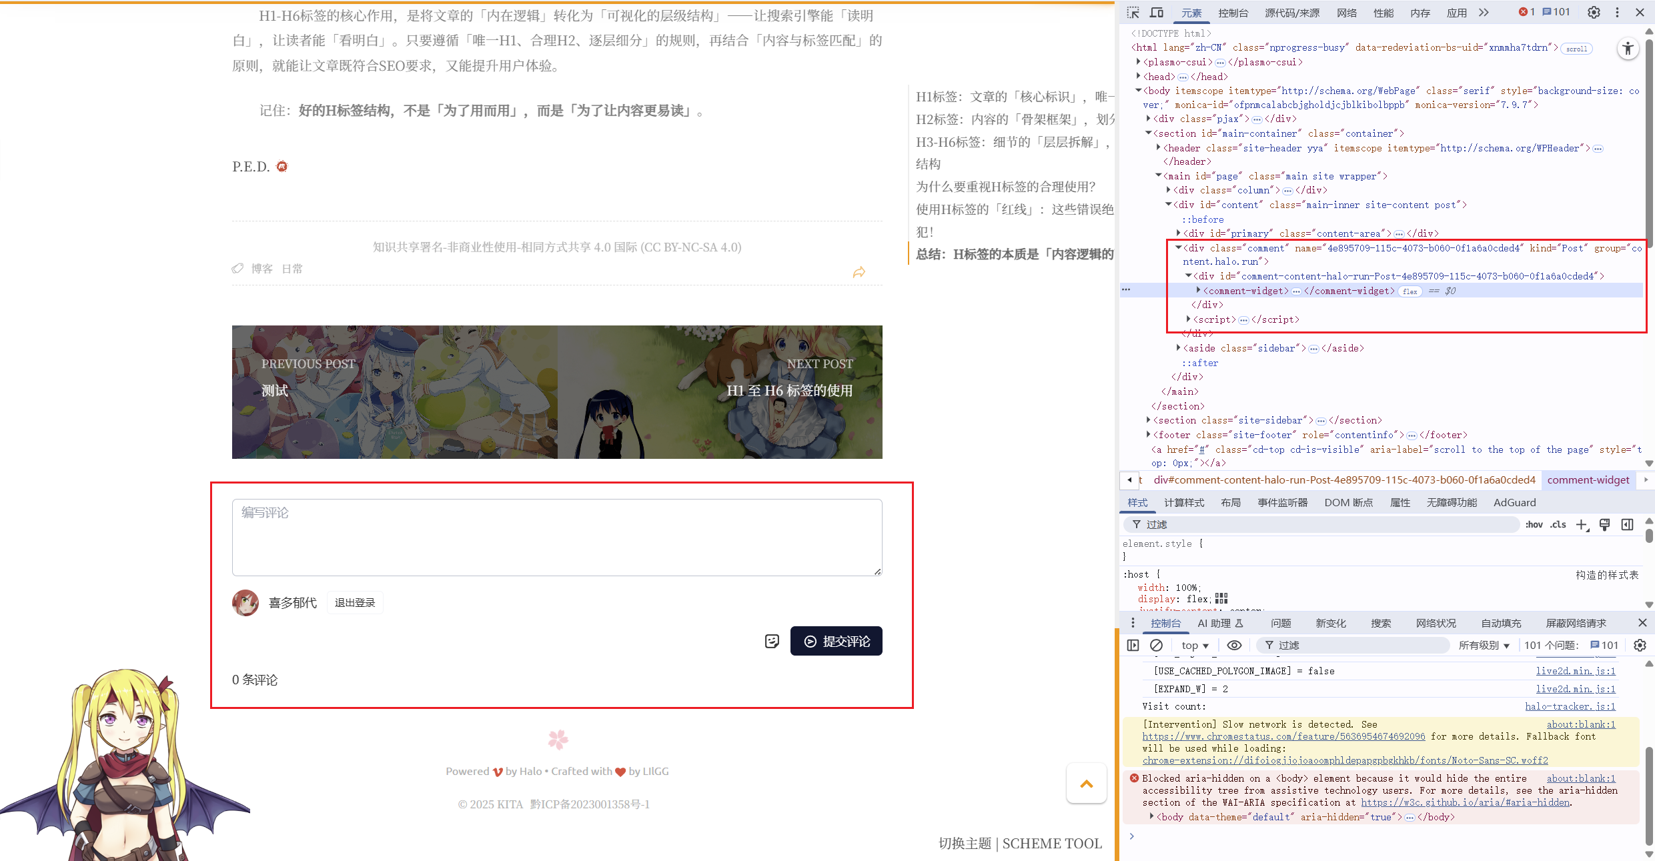Screen dimensions: 1655x861
Task: Click the 退出登录 logout button
Action: [354, 603]
